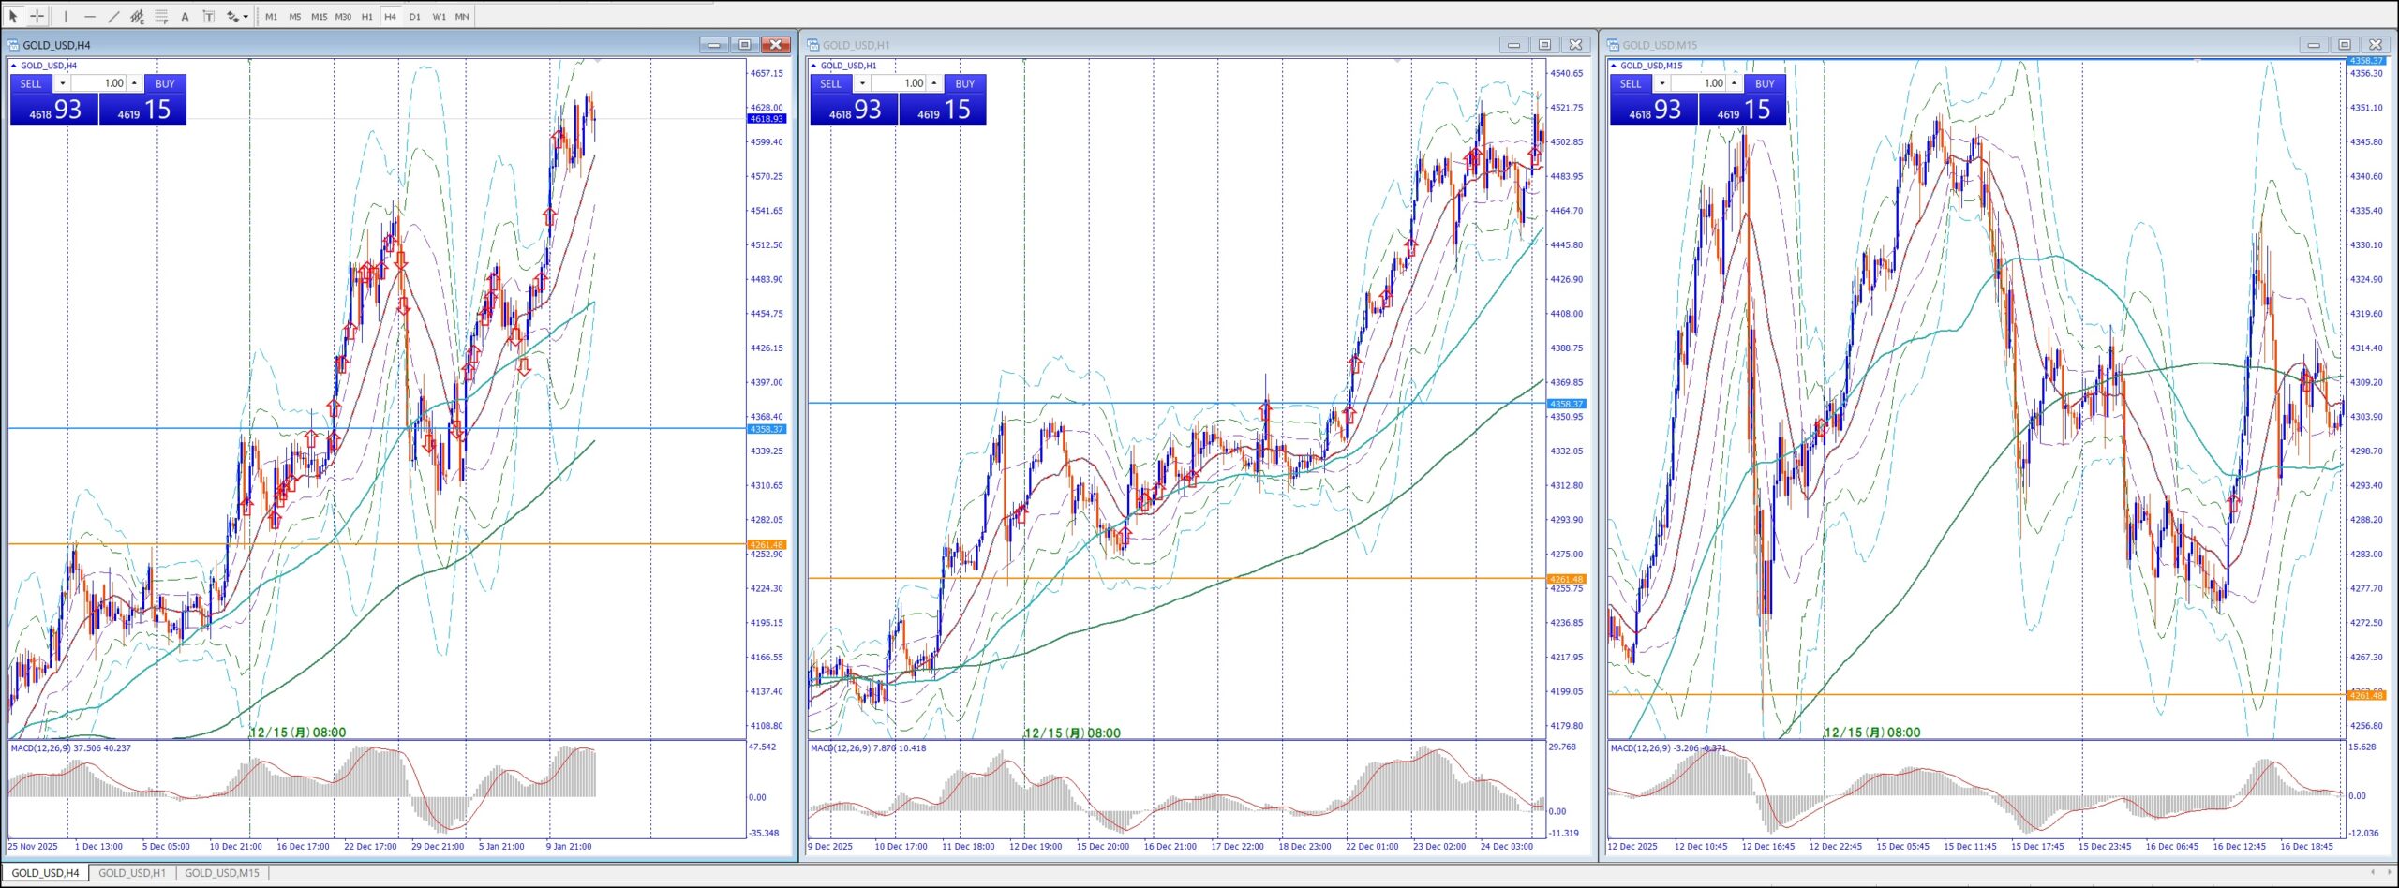Activate the crosshair tool
Screen dimensions: 2399x888
pos(37,16)
